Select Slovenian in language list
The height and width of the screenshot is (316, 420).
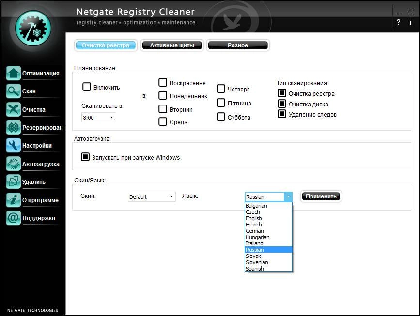(x=268, y=262)
